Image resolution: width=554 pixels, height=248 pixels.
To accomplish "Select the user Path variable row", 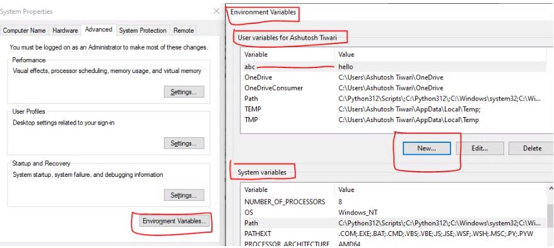I will [x=394, y=99].
